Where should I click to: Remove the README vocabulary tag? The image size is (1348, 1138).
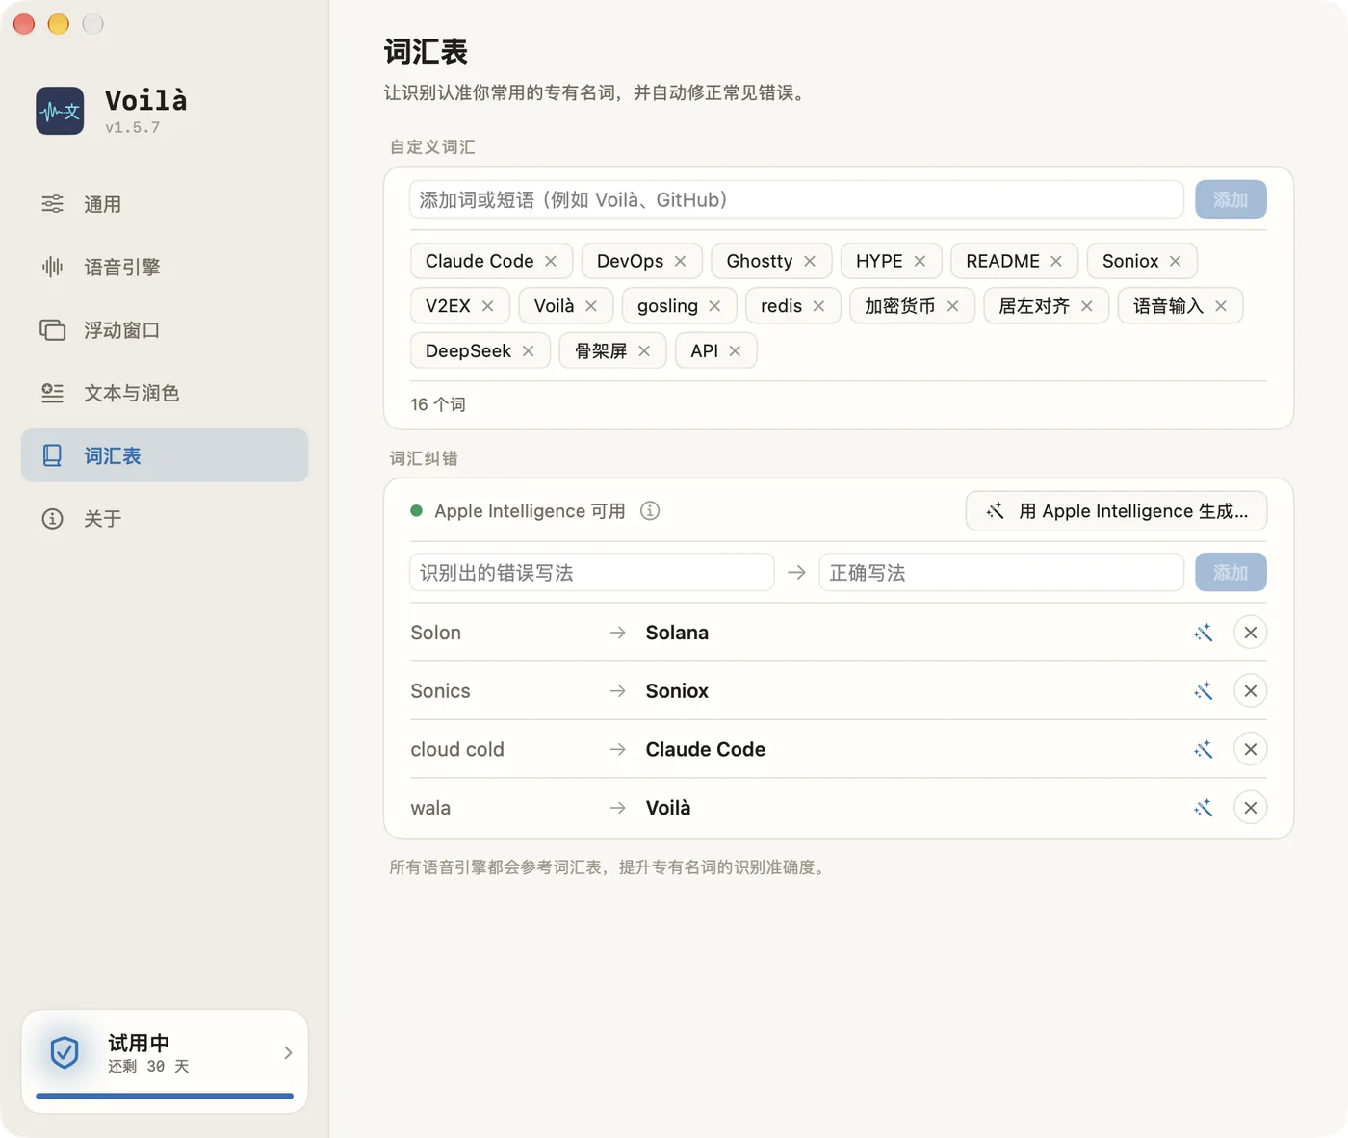pos(1056,261)
